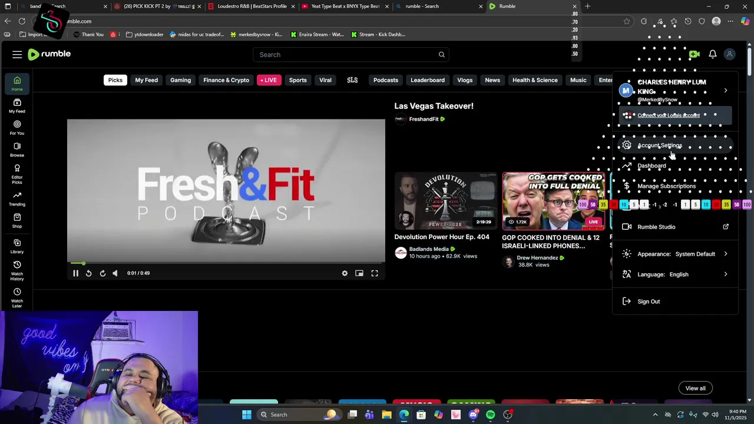Select the Podcasts category tab

386,80
